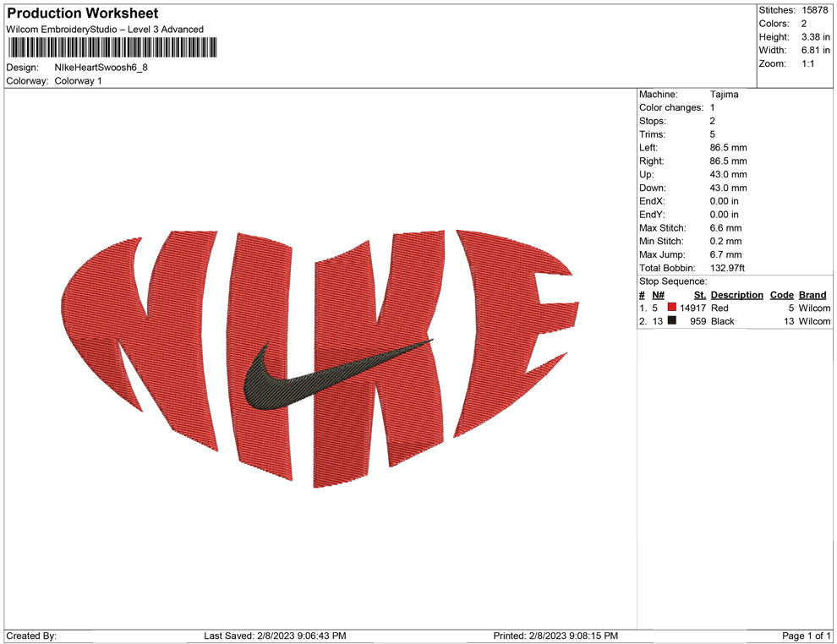Select the design name NIkeHeartSwoosh6_8
Image resolution: width=837 pixels, height=644 pixels.
point(101,68)
